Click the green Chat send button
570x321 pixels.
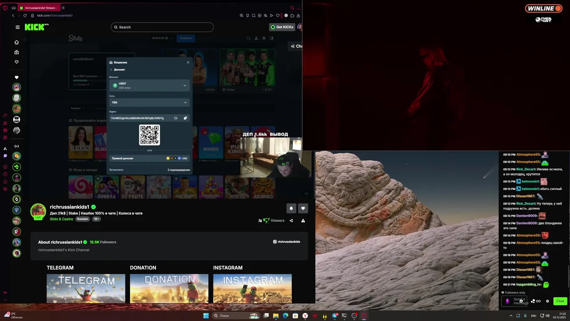point(560,301)
